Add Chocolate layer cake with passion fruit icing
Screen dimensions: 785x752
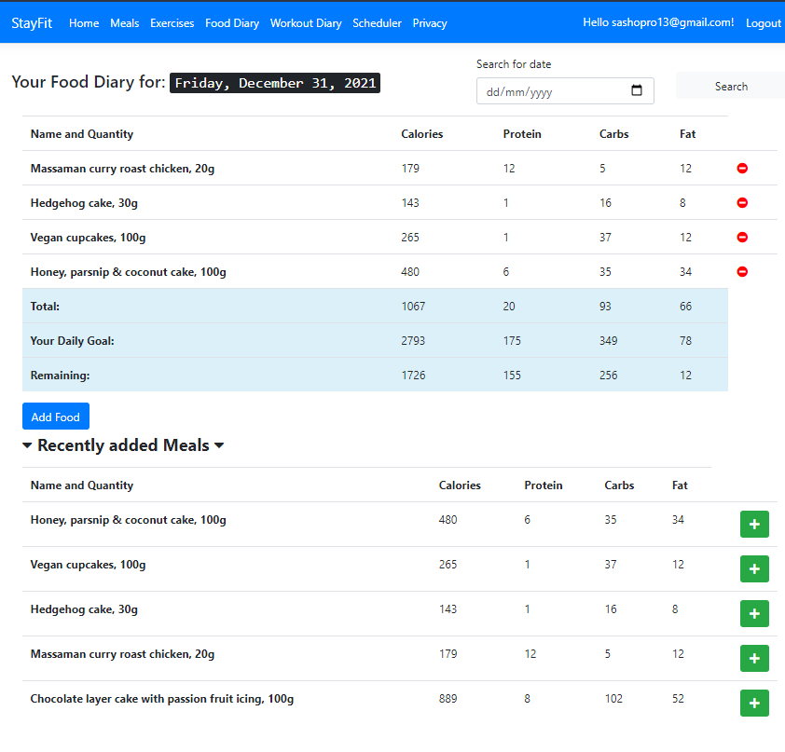click(754, 703)
